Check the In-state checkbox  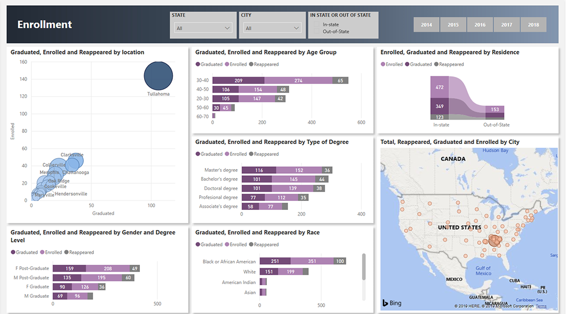[x=317, y=25]
